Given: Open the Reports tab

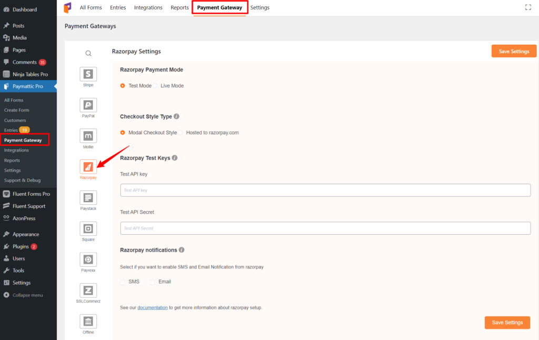Looking at the screenshot, I should 179,7.
